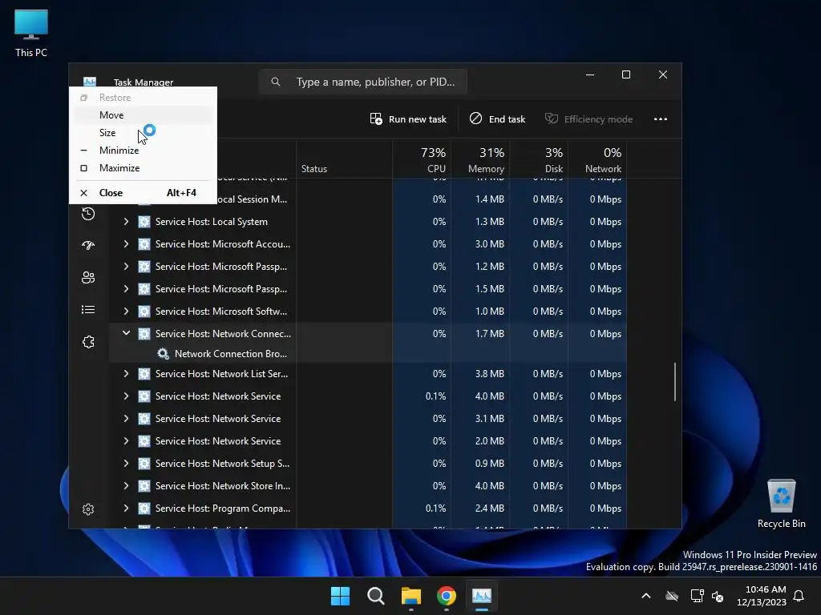Screen dimensions: 821x615
Task: Click the network display tray icon
Action: click(x=697, y=596)
